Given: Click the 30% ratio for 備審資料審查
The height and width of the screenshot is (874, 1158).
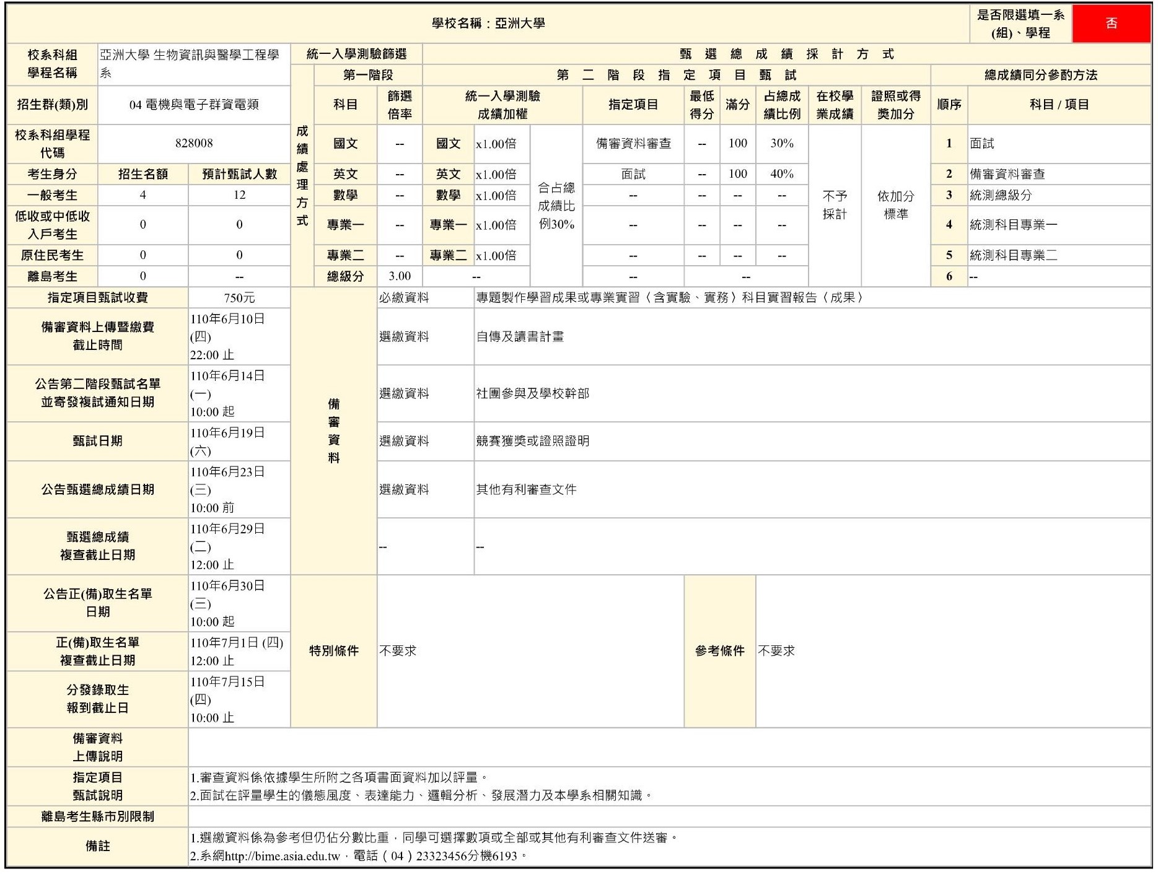Looking at the screenshot, I should pos(782,143).
